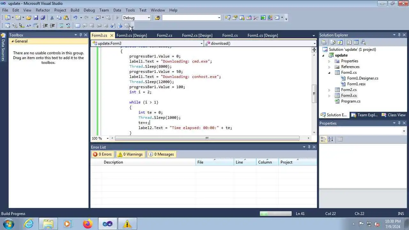Open Firefox from the Windows taskbar
Image resolution: width=409 pixels, height=230 pixels.
tap(88, 224)
